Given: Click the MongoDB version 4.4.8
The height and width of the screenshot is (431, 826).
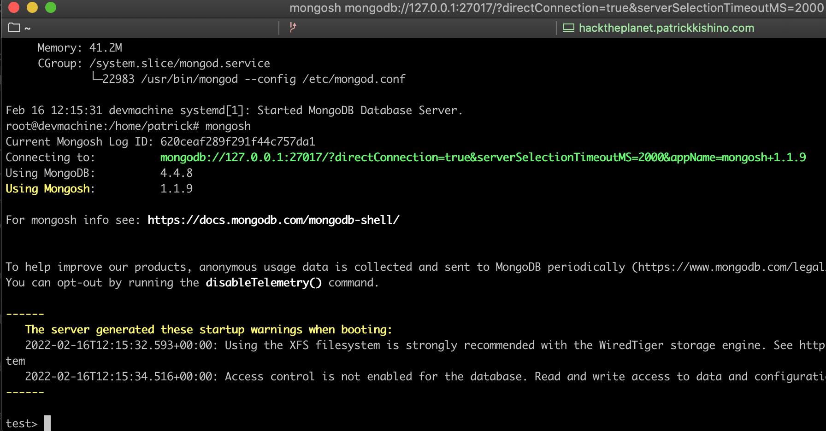Looking at the screenshot, I should click(177, 173).
